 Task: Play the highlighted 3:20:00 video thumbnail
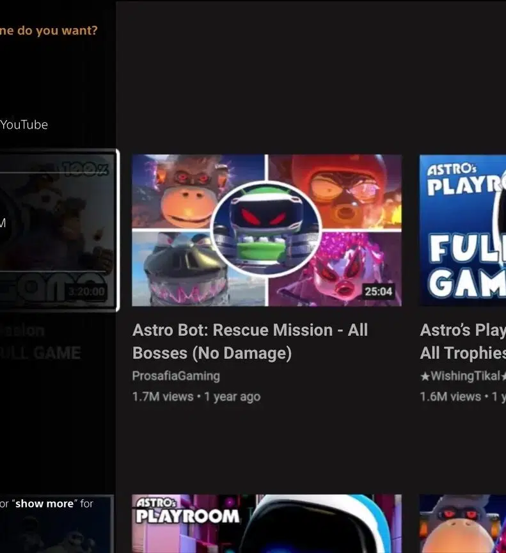(58, 230)
